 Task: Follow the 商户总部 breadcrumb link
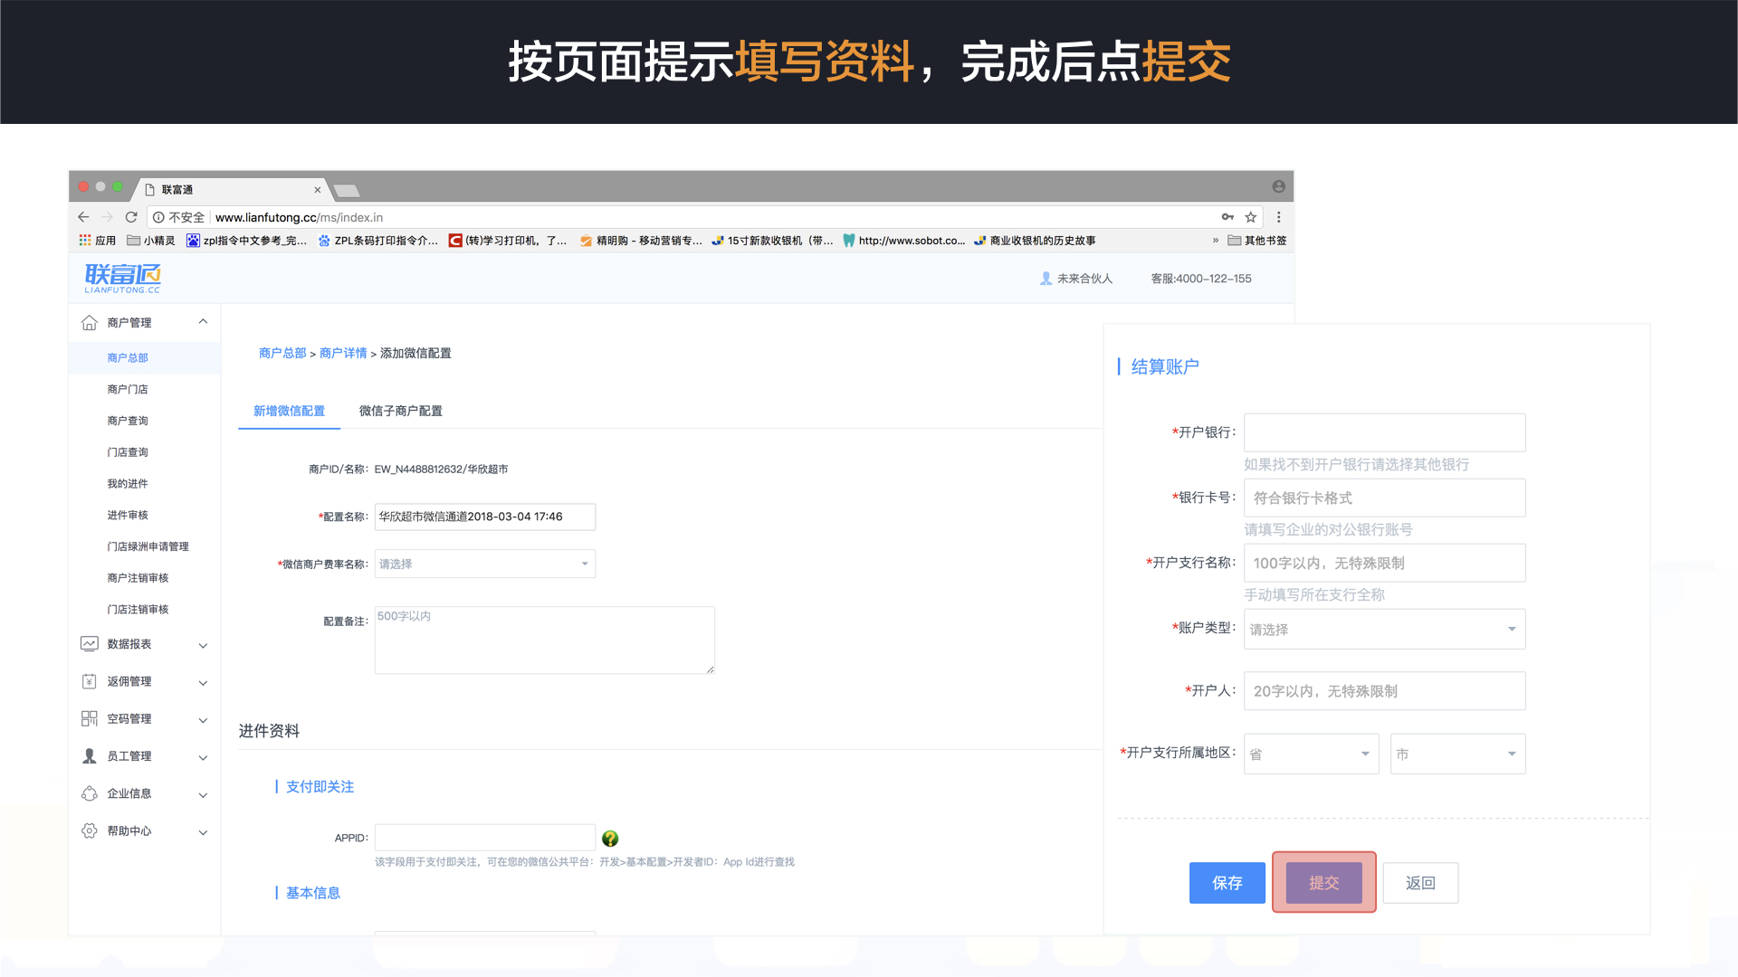point(282,353)
